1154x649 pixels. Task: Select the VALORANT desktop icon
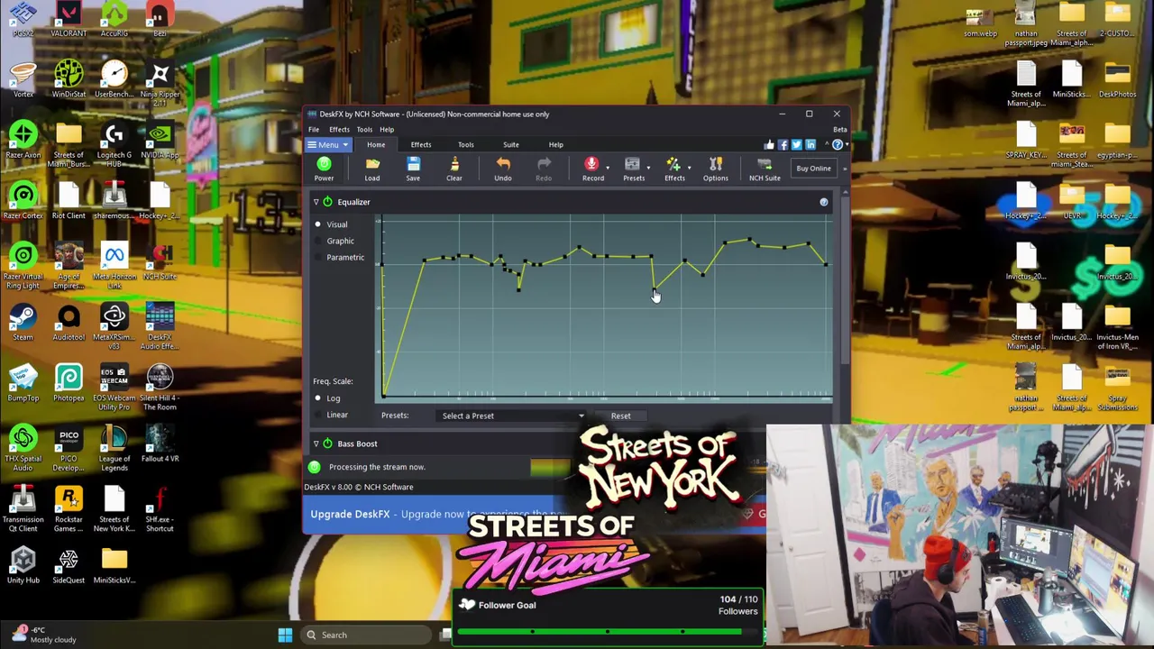(x=69, y=20)
